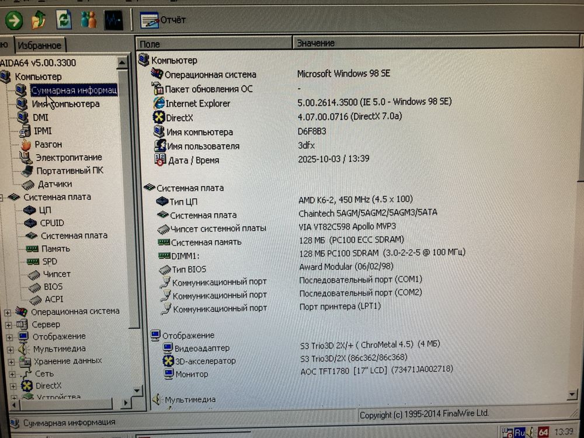The image size is (584, 438).
Task: Click the up-level folder toolbar icon
Action: 39,20
